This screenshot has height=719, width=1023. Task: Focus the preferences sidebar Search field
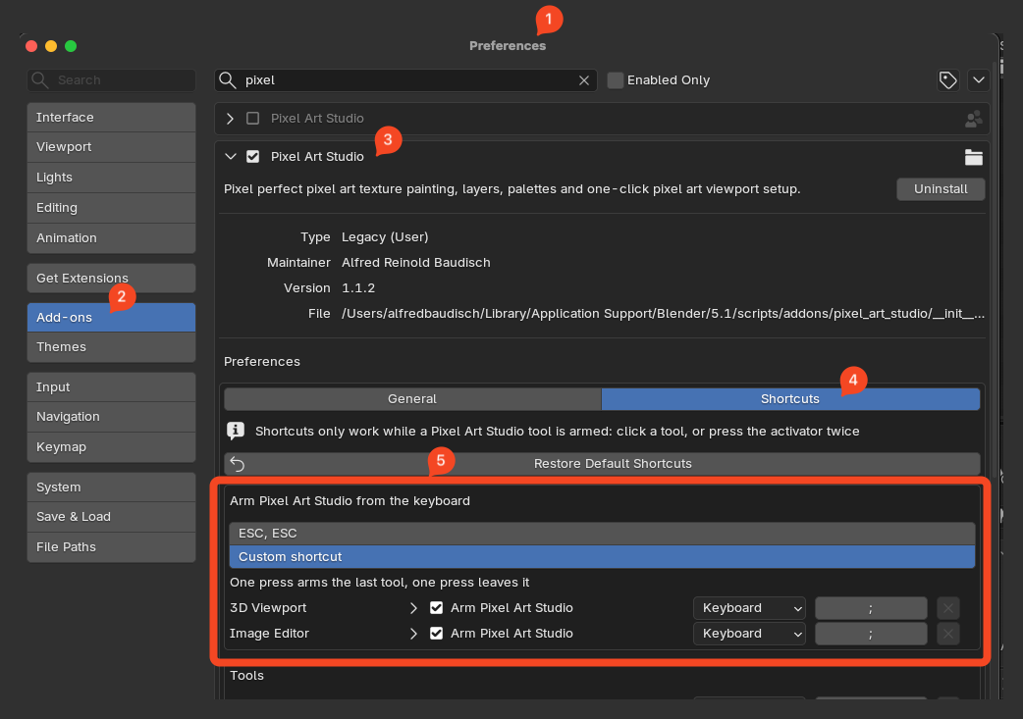[112, 80]
